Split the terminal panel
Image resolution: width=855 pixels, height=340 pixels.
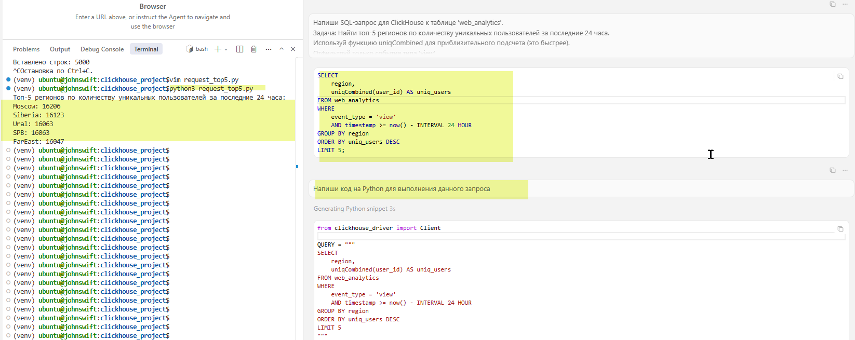coord(239,49)
